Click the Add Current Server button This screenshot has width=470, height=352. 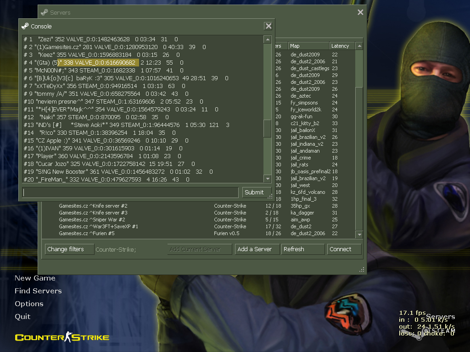coord(200,249)
